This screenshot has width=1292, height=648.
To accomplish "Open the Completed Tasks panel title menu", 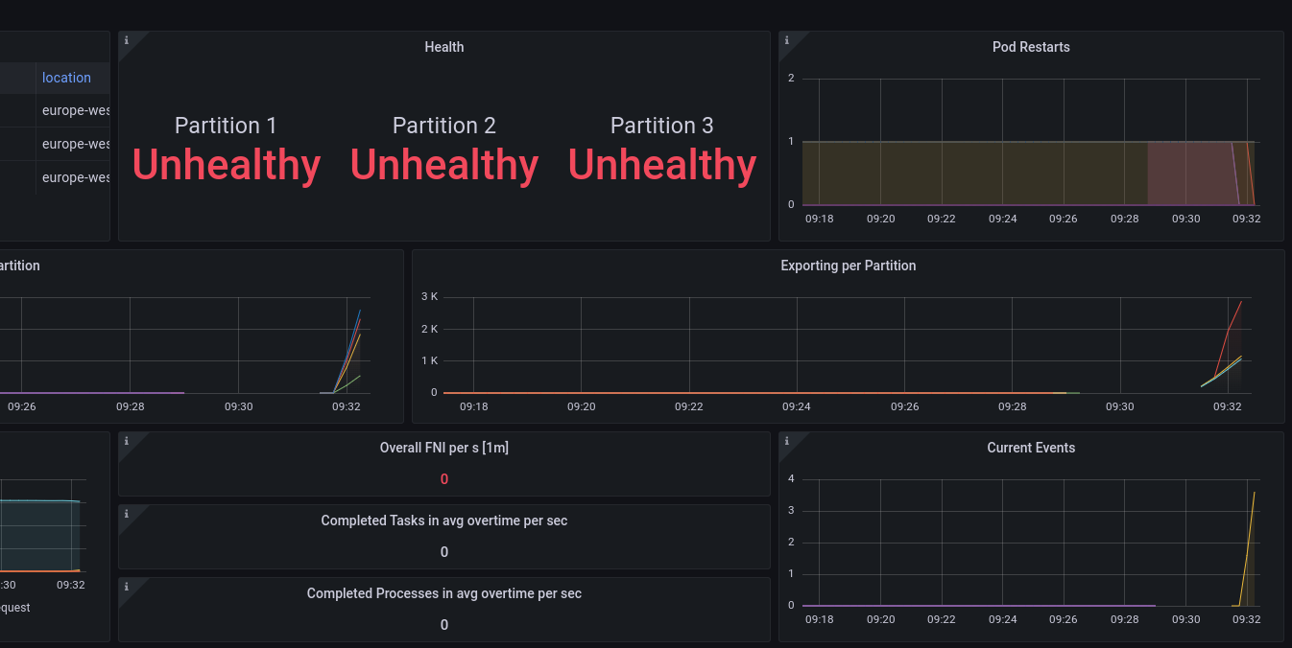I will click(x=443, y=520).
